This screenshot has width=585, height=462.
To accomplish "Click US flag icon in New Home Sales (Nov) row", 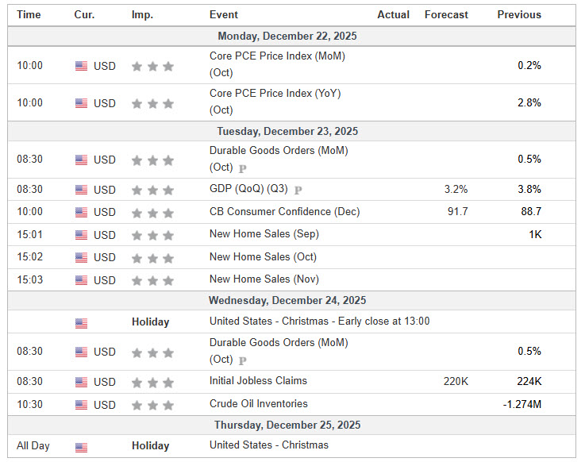I will [x=81, y=280].
